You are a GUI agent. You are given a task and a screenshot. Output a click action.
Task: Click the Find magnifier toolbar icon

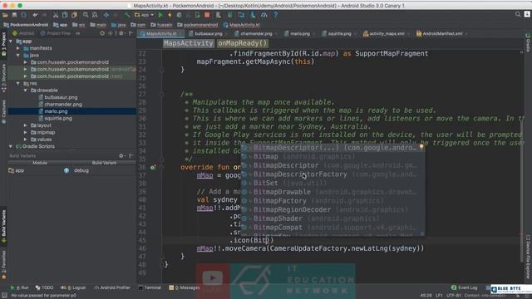tap(86, 15)
